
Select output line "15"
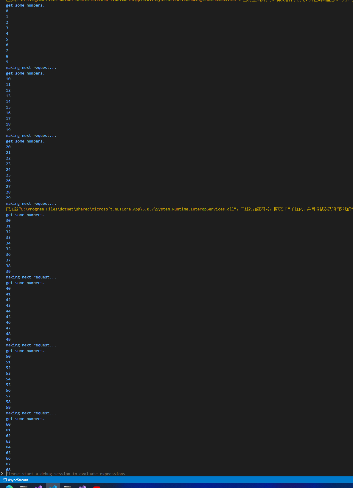point(8,107)
